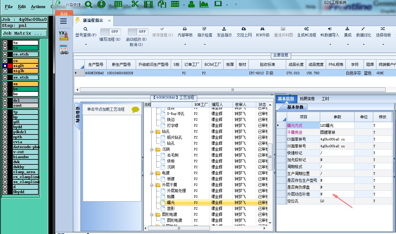
Task: Click 文控上网 cloud upload button
Action: [x=244, y=32]
